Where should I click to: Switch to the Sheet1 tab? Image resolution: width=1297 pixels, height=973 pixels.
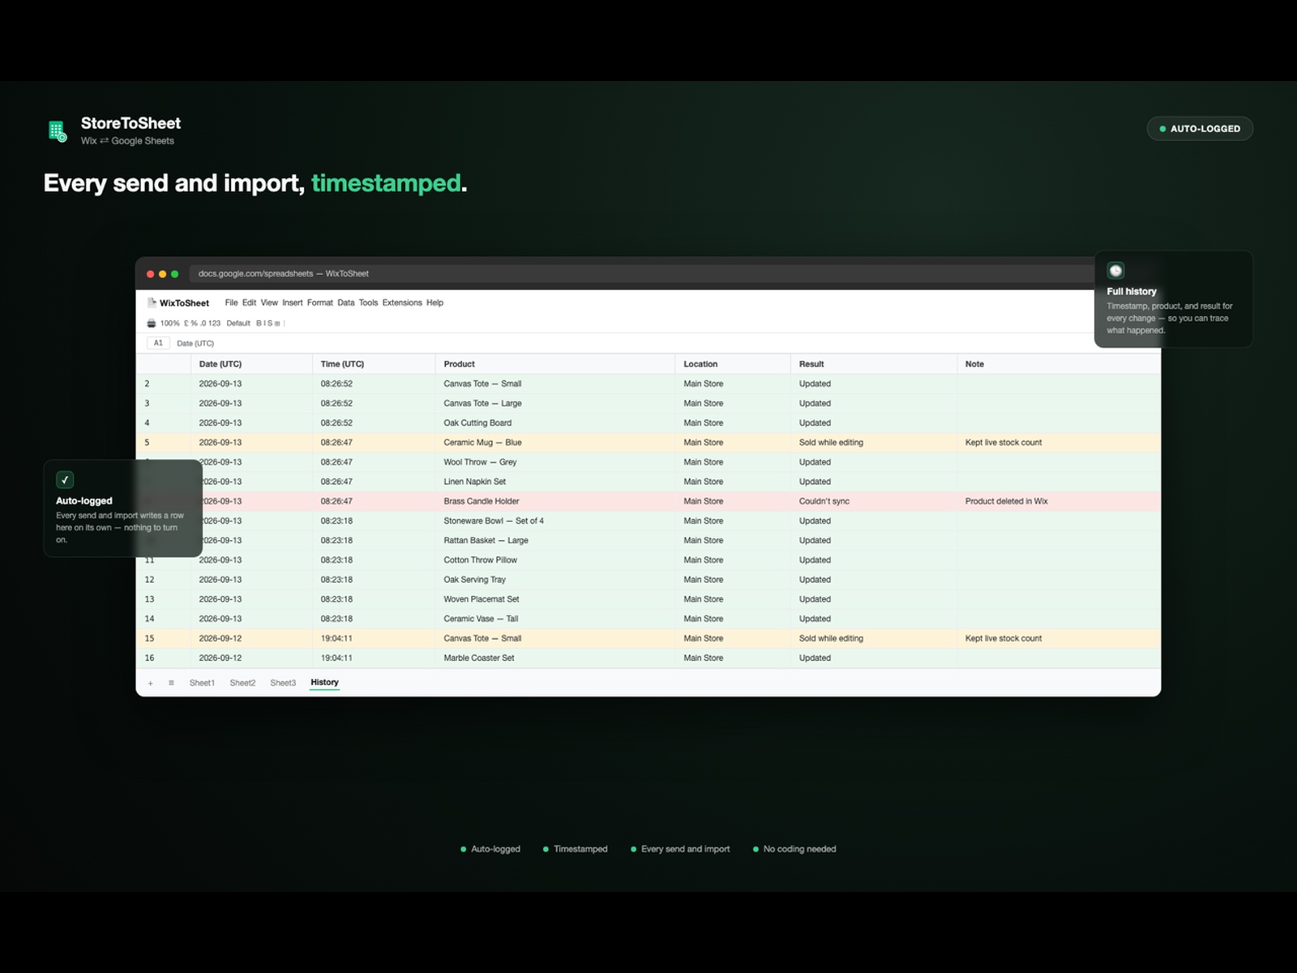click(x=202, y=683)
